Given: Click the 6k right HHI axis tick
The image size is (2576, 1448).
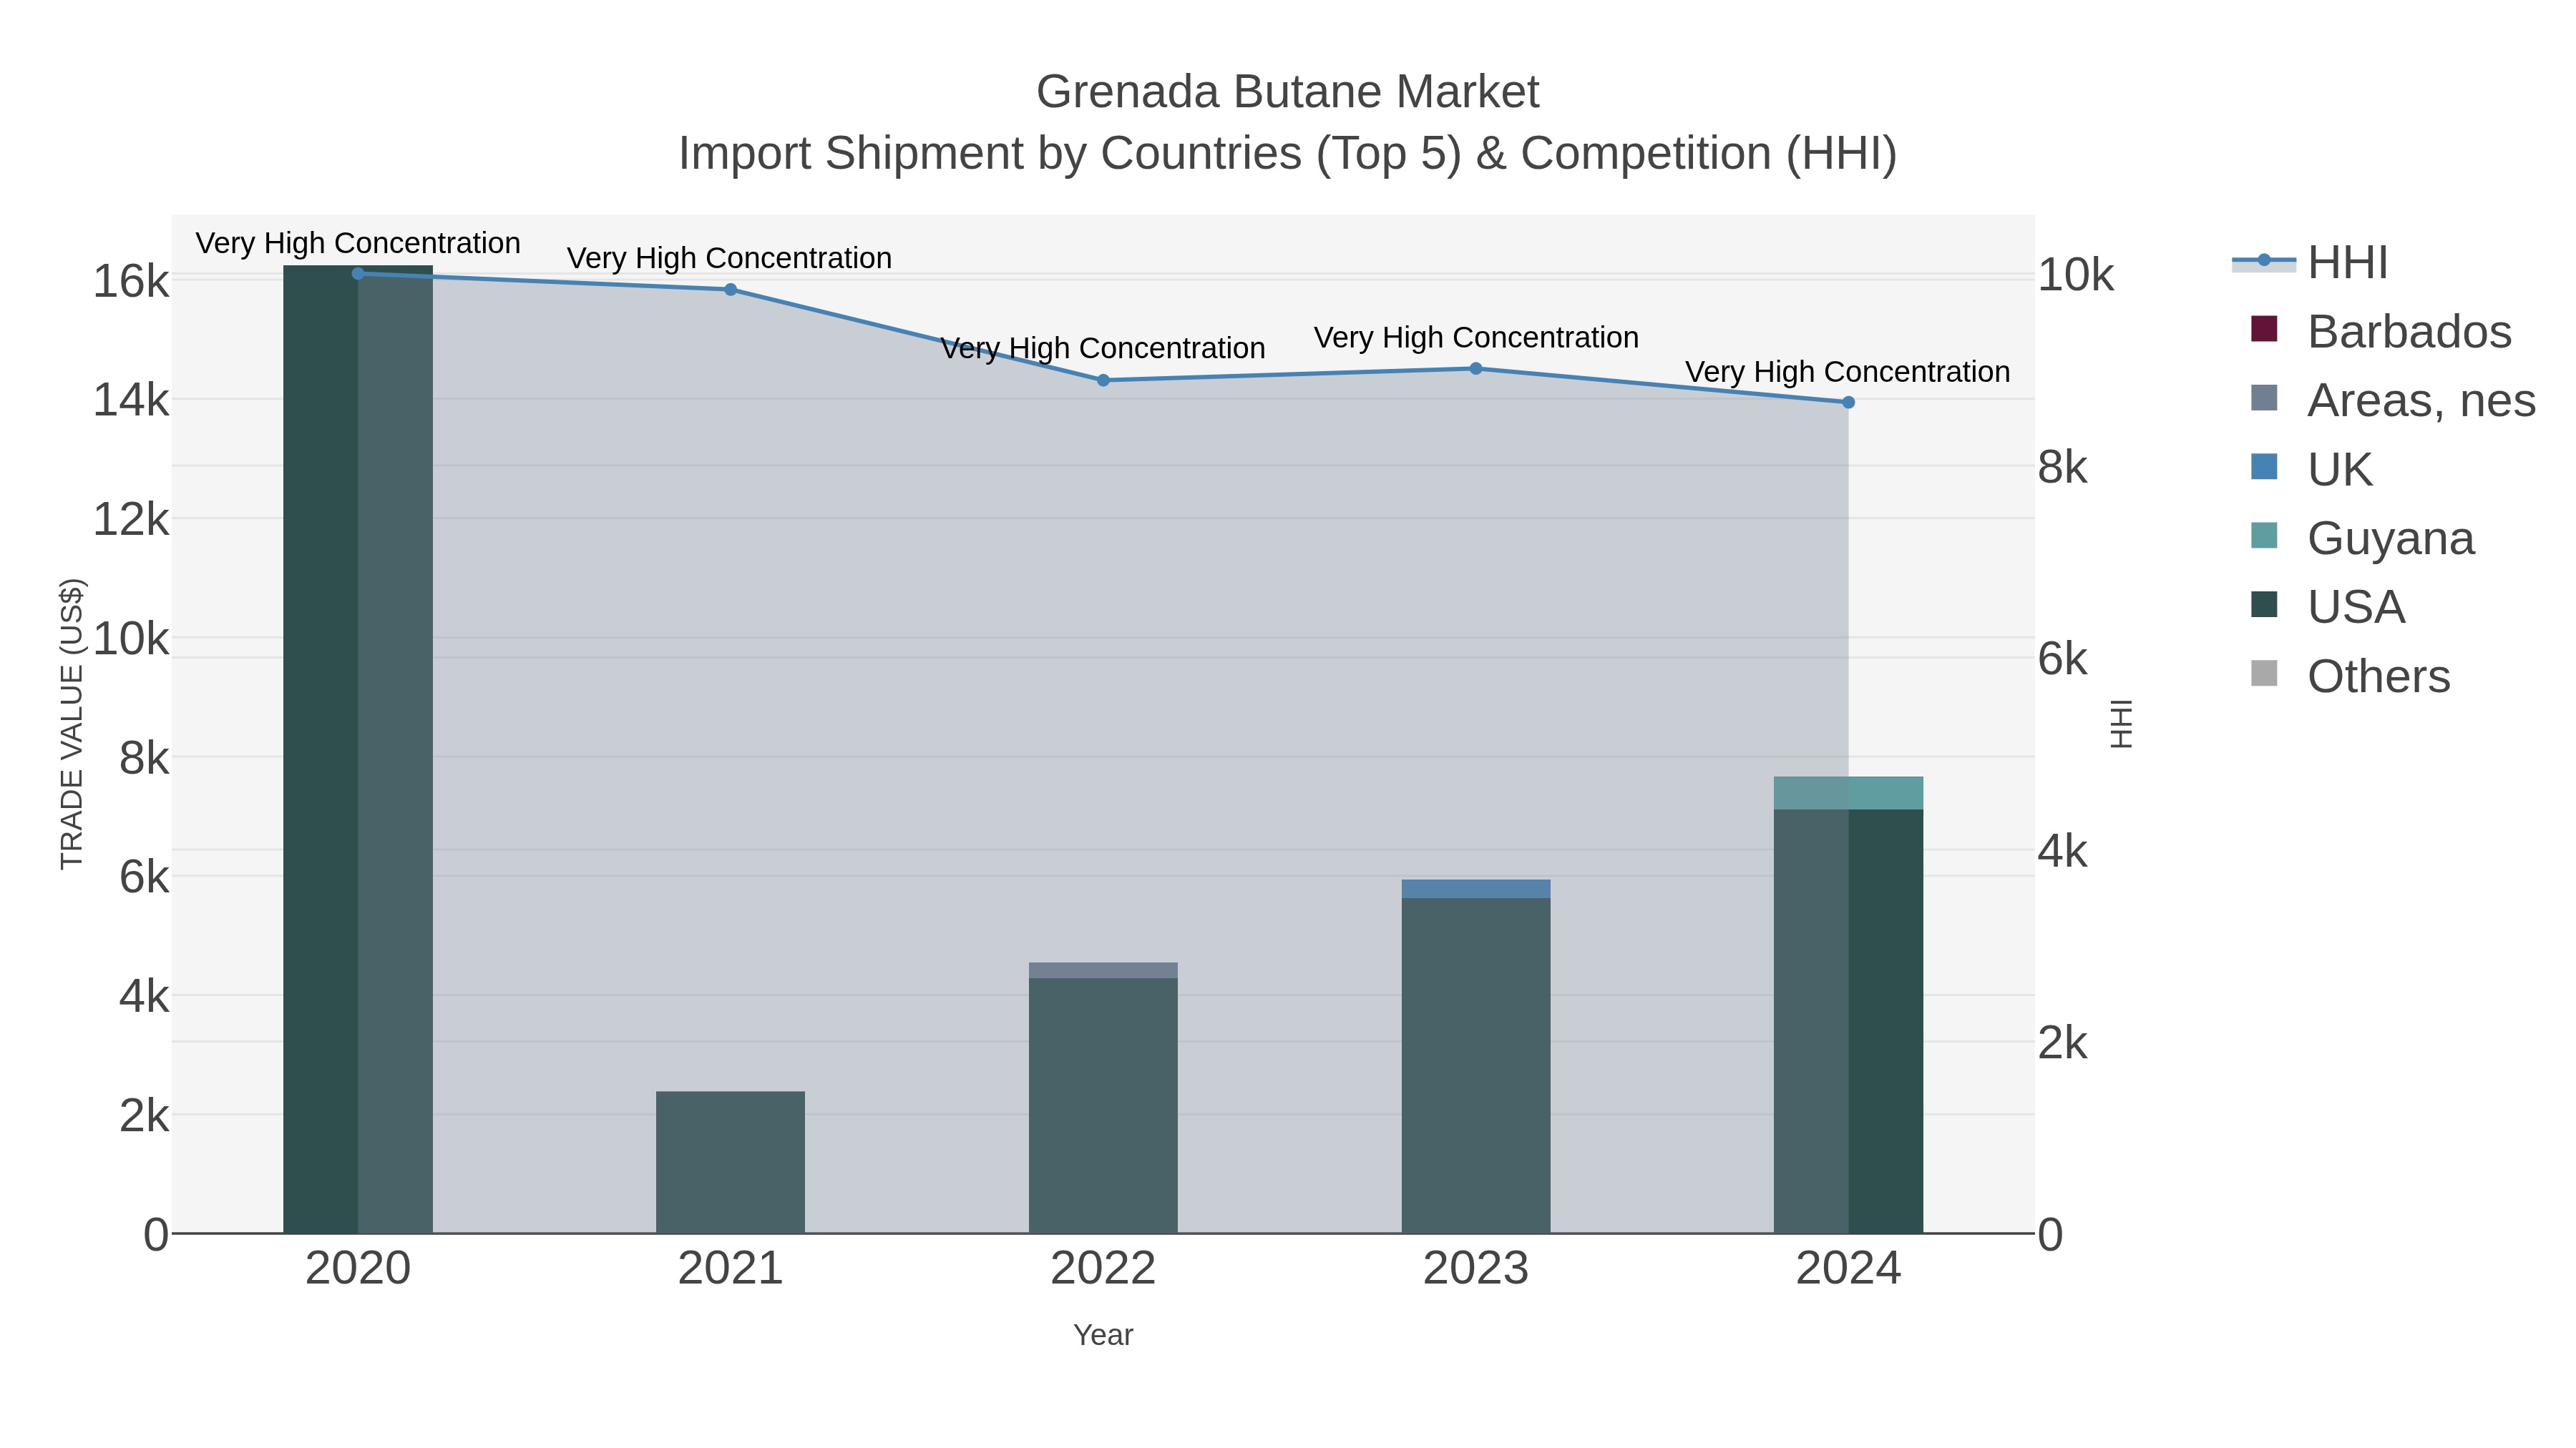Looking at the screenshot, I should [2063, 659].
